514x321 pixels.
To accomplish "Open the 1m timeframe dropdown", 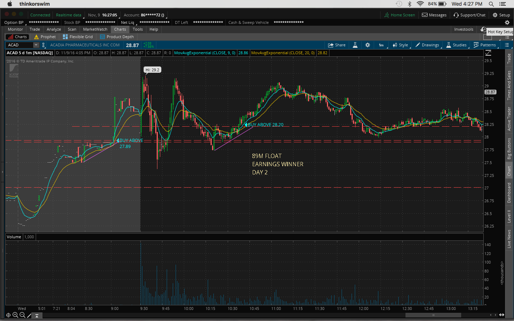I will coord(381,45).
